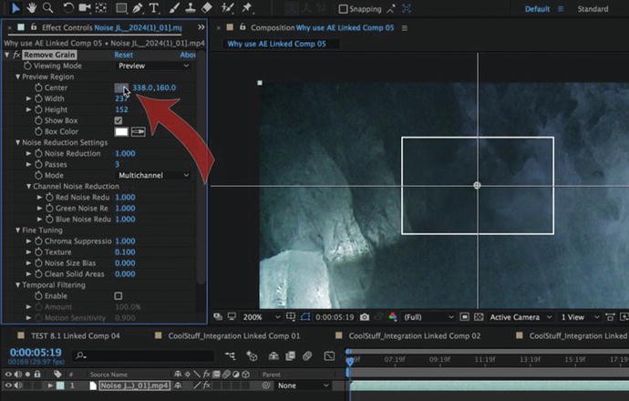Open the Composition panel menu
629x401 pixels.
click(x=405, y=28)
